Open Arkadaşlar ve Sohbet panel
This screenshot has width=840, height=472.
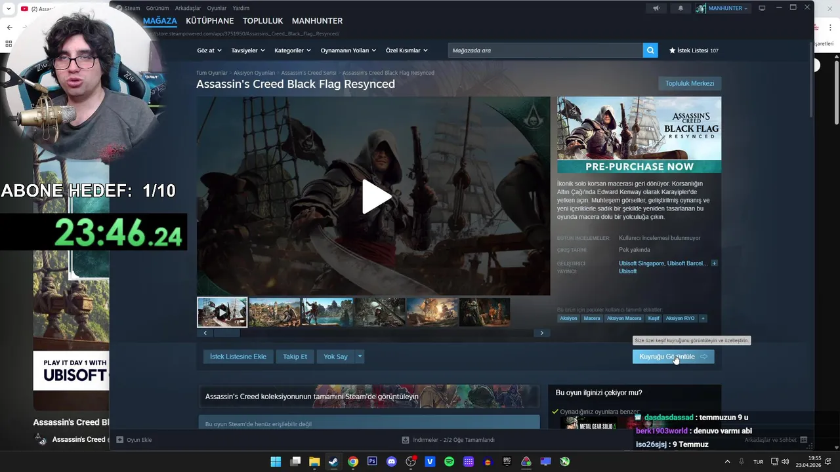pos(775,440)
